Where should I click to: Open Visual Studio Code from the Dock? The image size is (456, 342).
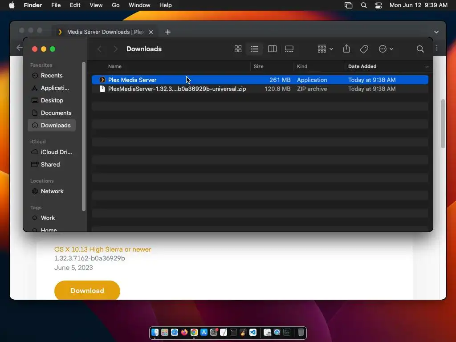pyautogui.click(x=253, y=332)
